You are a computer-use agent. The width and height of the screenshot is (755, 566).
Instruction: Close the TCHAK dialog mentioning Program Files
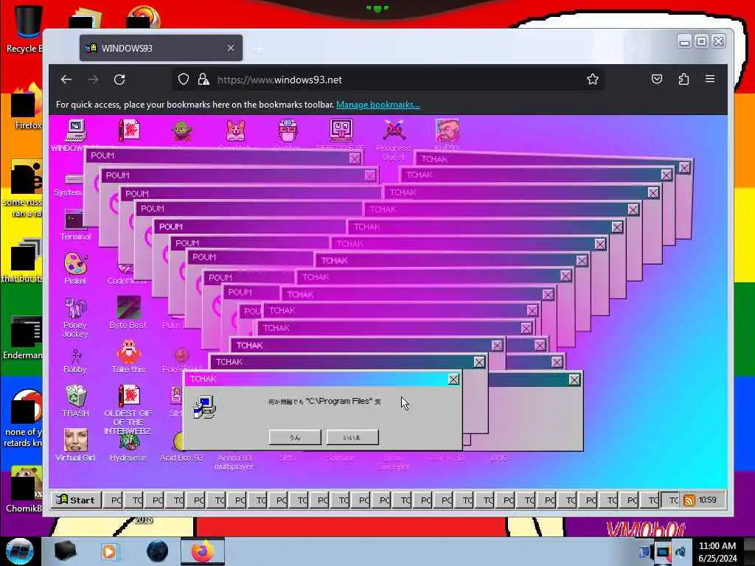(x=453, y=380)
